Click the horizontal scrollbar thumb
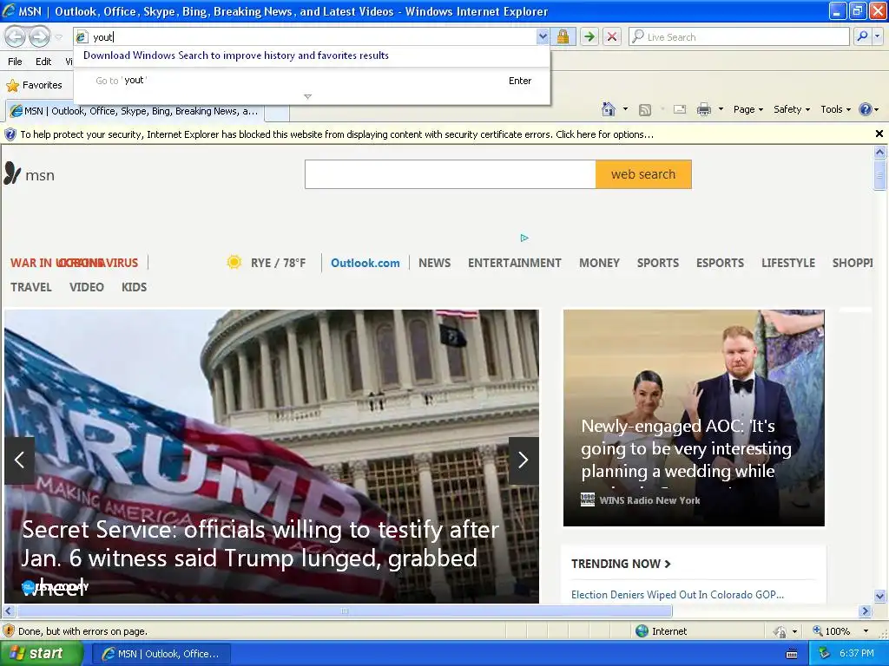Screen dimensions: 889x666 tap(344, 611)
